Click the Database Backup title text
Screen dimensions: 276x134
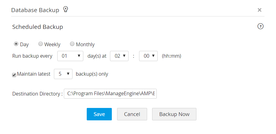[x=35, y=10]
